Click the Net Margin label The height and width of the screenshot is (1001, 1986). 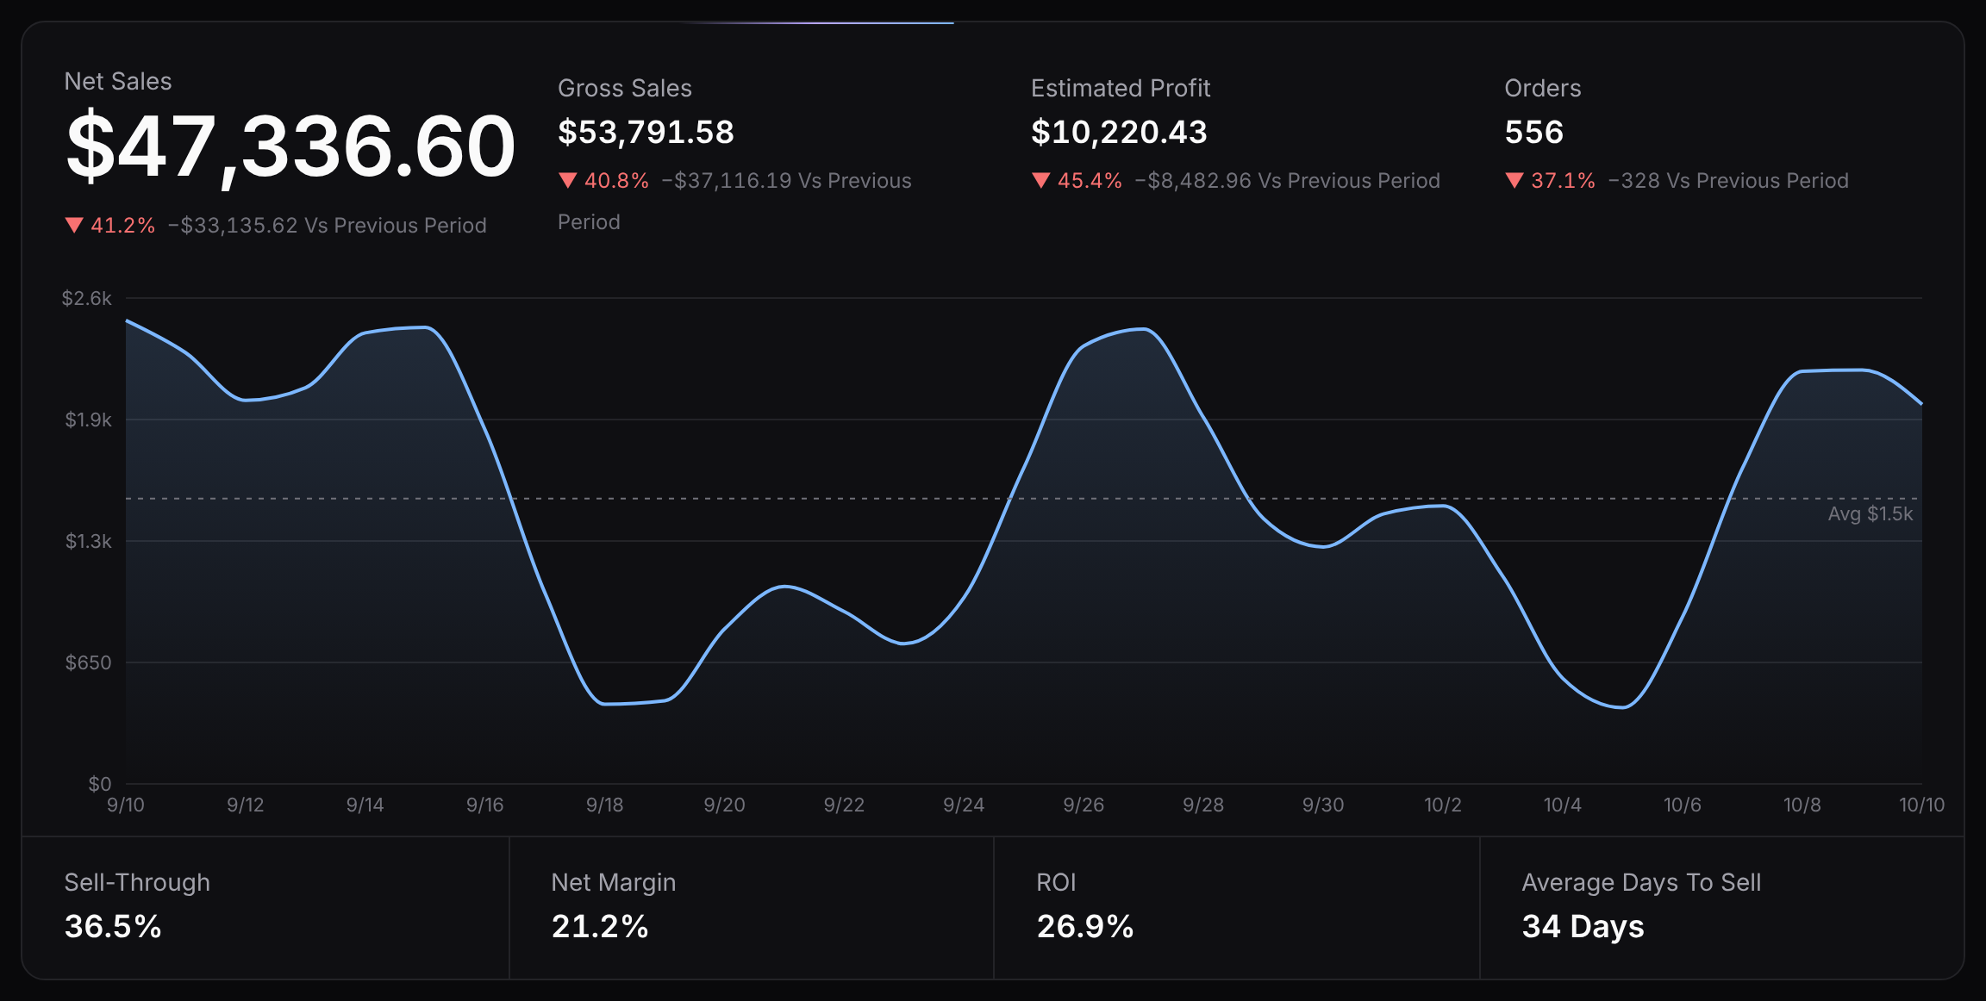[614, 882]
